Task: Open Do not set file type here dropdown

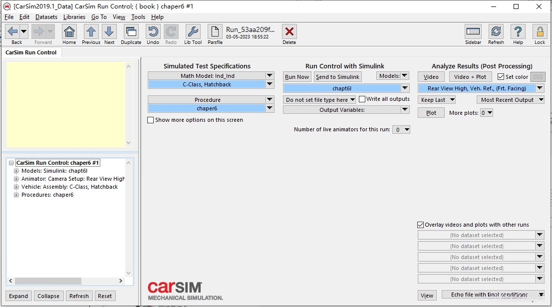Action: click(319, 100)
